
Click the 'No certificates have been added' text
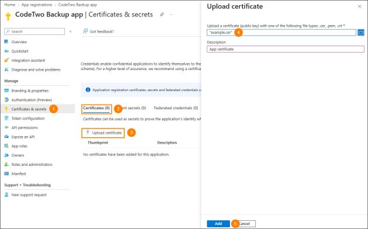tap(126, 154)
